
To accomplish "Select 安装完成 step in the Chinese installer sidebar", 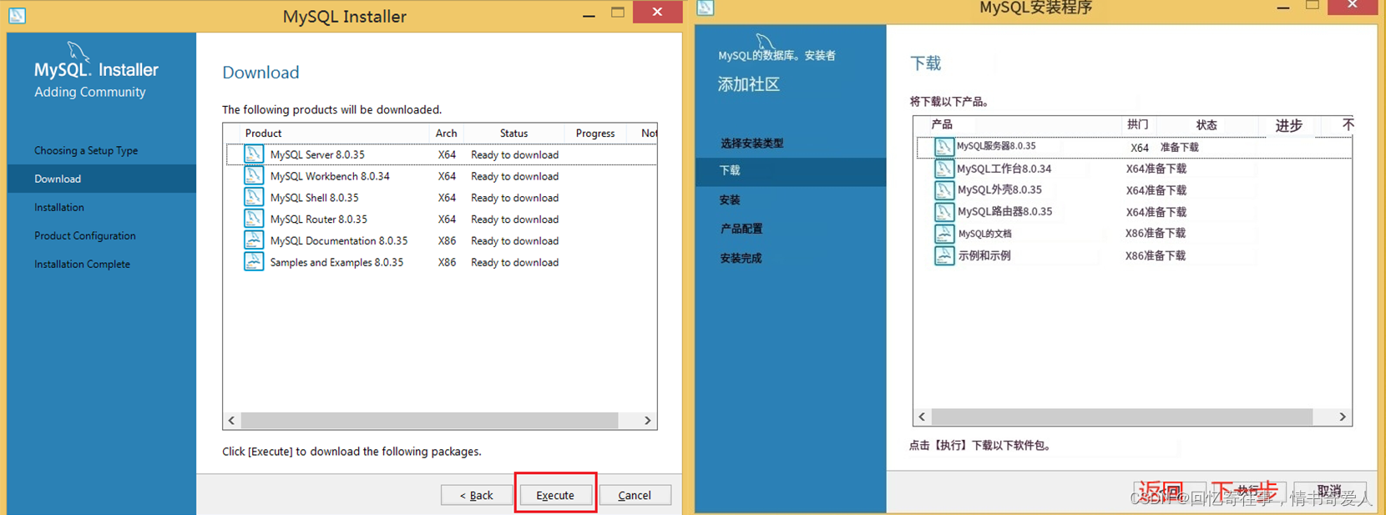I will [741, 258].
